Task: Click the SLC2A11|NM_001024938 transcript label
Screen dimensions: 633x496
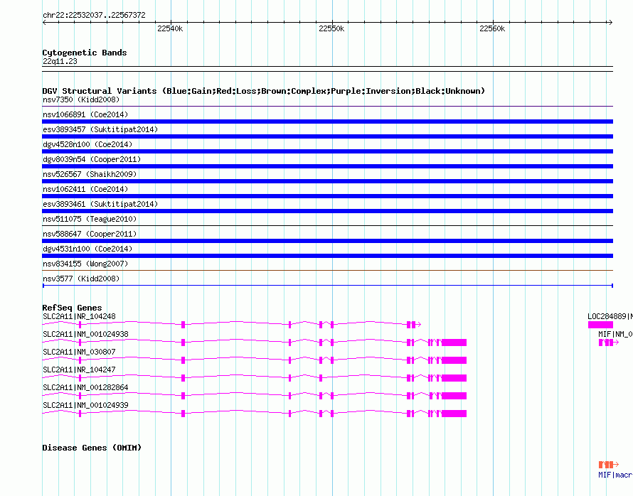Action: point(85,334)
